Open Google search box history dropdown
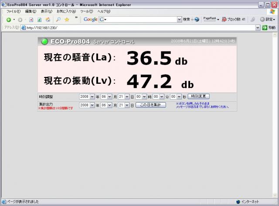279x206 pixels. click(179, 20)
